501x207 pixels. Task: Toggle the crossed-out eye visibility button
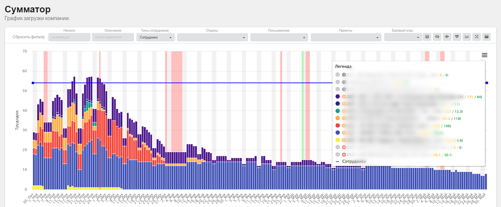[437, 37]
